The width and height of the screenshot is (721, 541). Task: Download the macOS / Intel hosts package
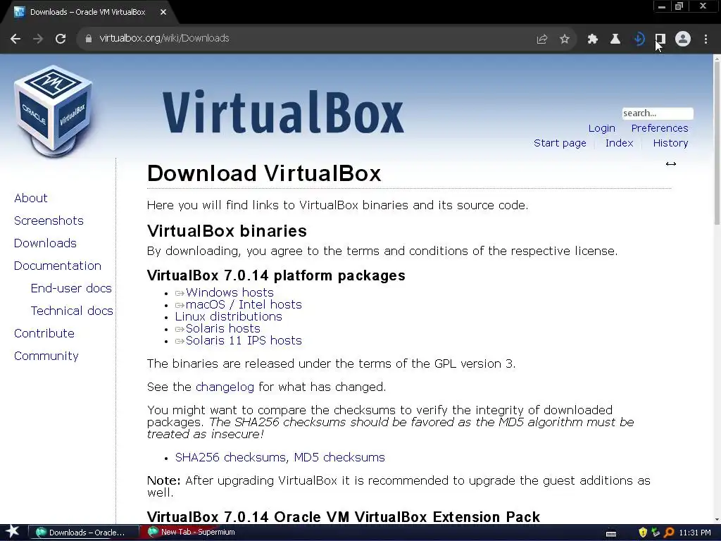(244, 304)
